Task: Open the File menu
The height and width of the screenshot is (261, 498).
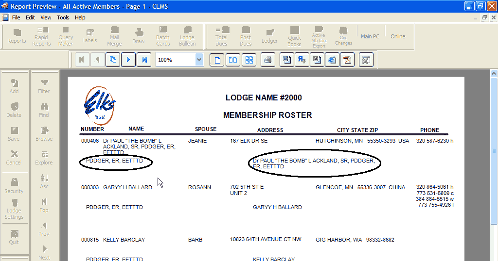Action: click(16, 17)
